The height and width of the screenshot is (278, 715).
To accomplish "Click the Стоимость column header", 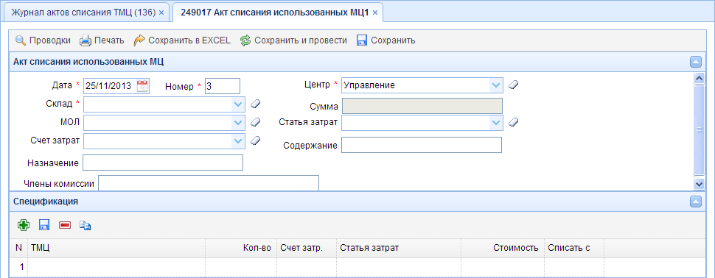I will (503, 248).
